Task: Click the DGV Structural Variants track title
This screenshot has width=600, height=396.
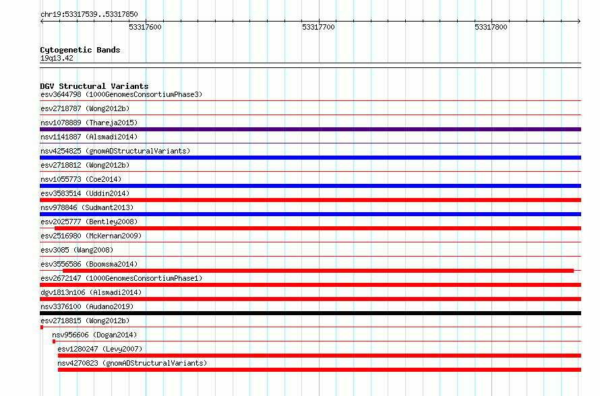Action: (94, 86)
